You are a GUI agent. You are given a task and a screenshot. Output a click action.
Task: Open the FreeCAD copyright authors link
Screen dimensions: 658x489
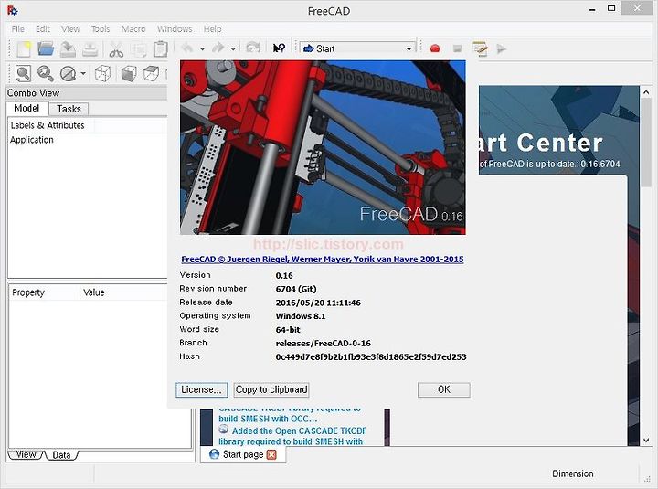[x=323, y=260]
